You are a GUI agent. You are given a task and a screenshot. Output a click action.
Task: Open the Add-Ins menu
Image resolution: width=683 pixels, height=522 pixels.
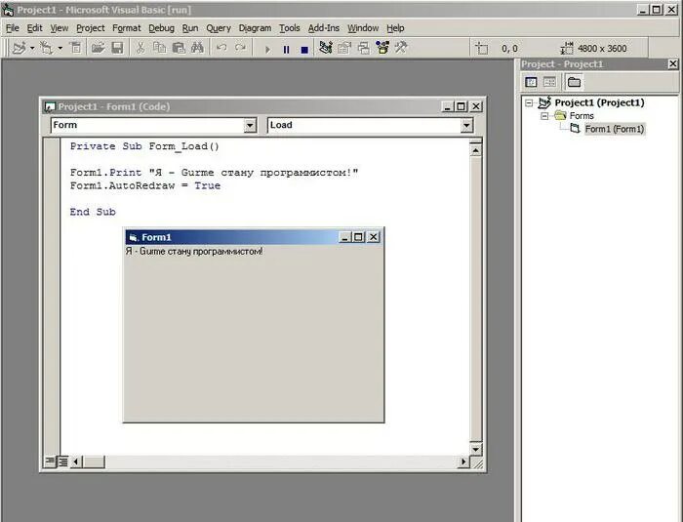click(x=324, y=28)
